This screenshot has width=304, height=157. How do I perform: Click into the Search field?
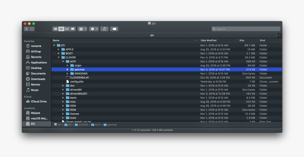point(246,29)
